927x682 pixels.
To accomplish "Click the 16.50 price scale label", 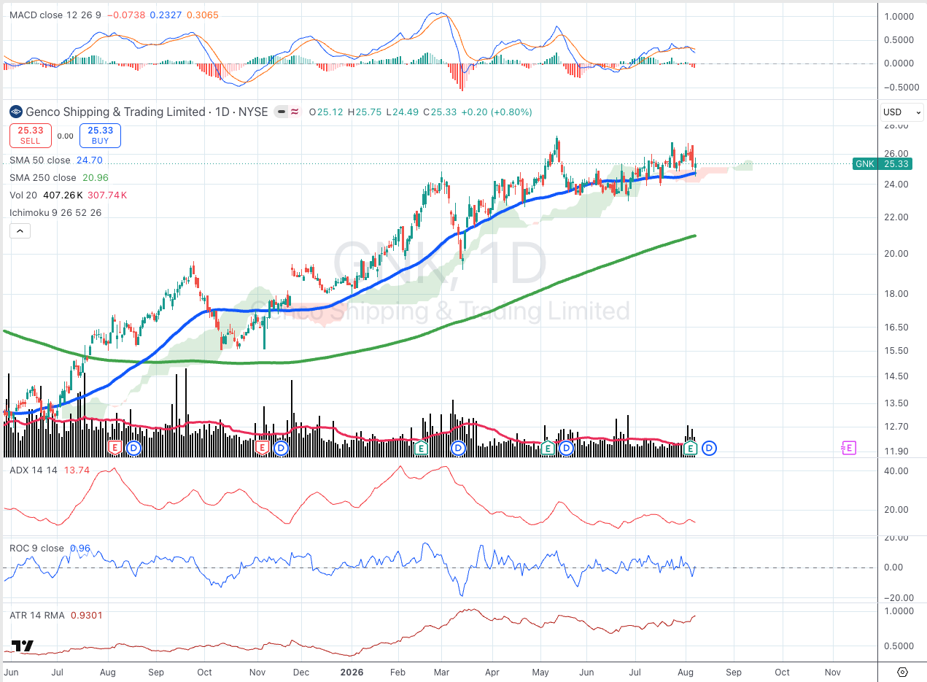I will click(x=896, y=328).
